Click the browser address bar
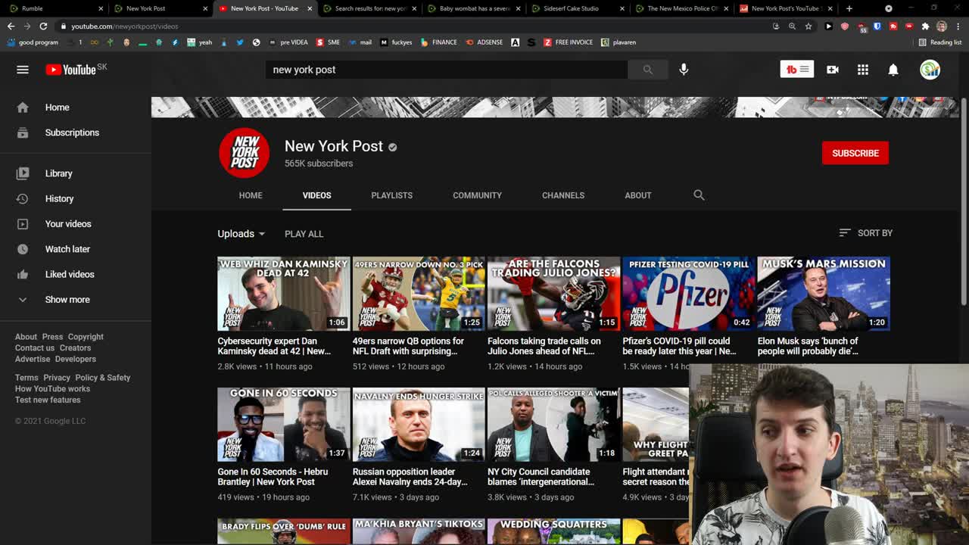This screenshot has width=969, height=545. coord(416,26)
